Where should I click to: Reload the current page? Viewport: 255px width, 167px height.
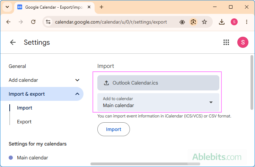[x=33, y=22]
